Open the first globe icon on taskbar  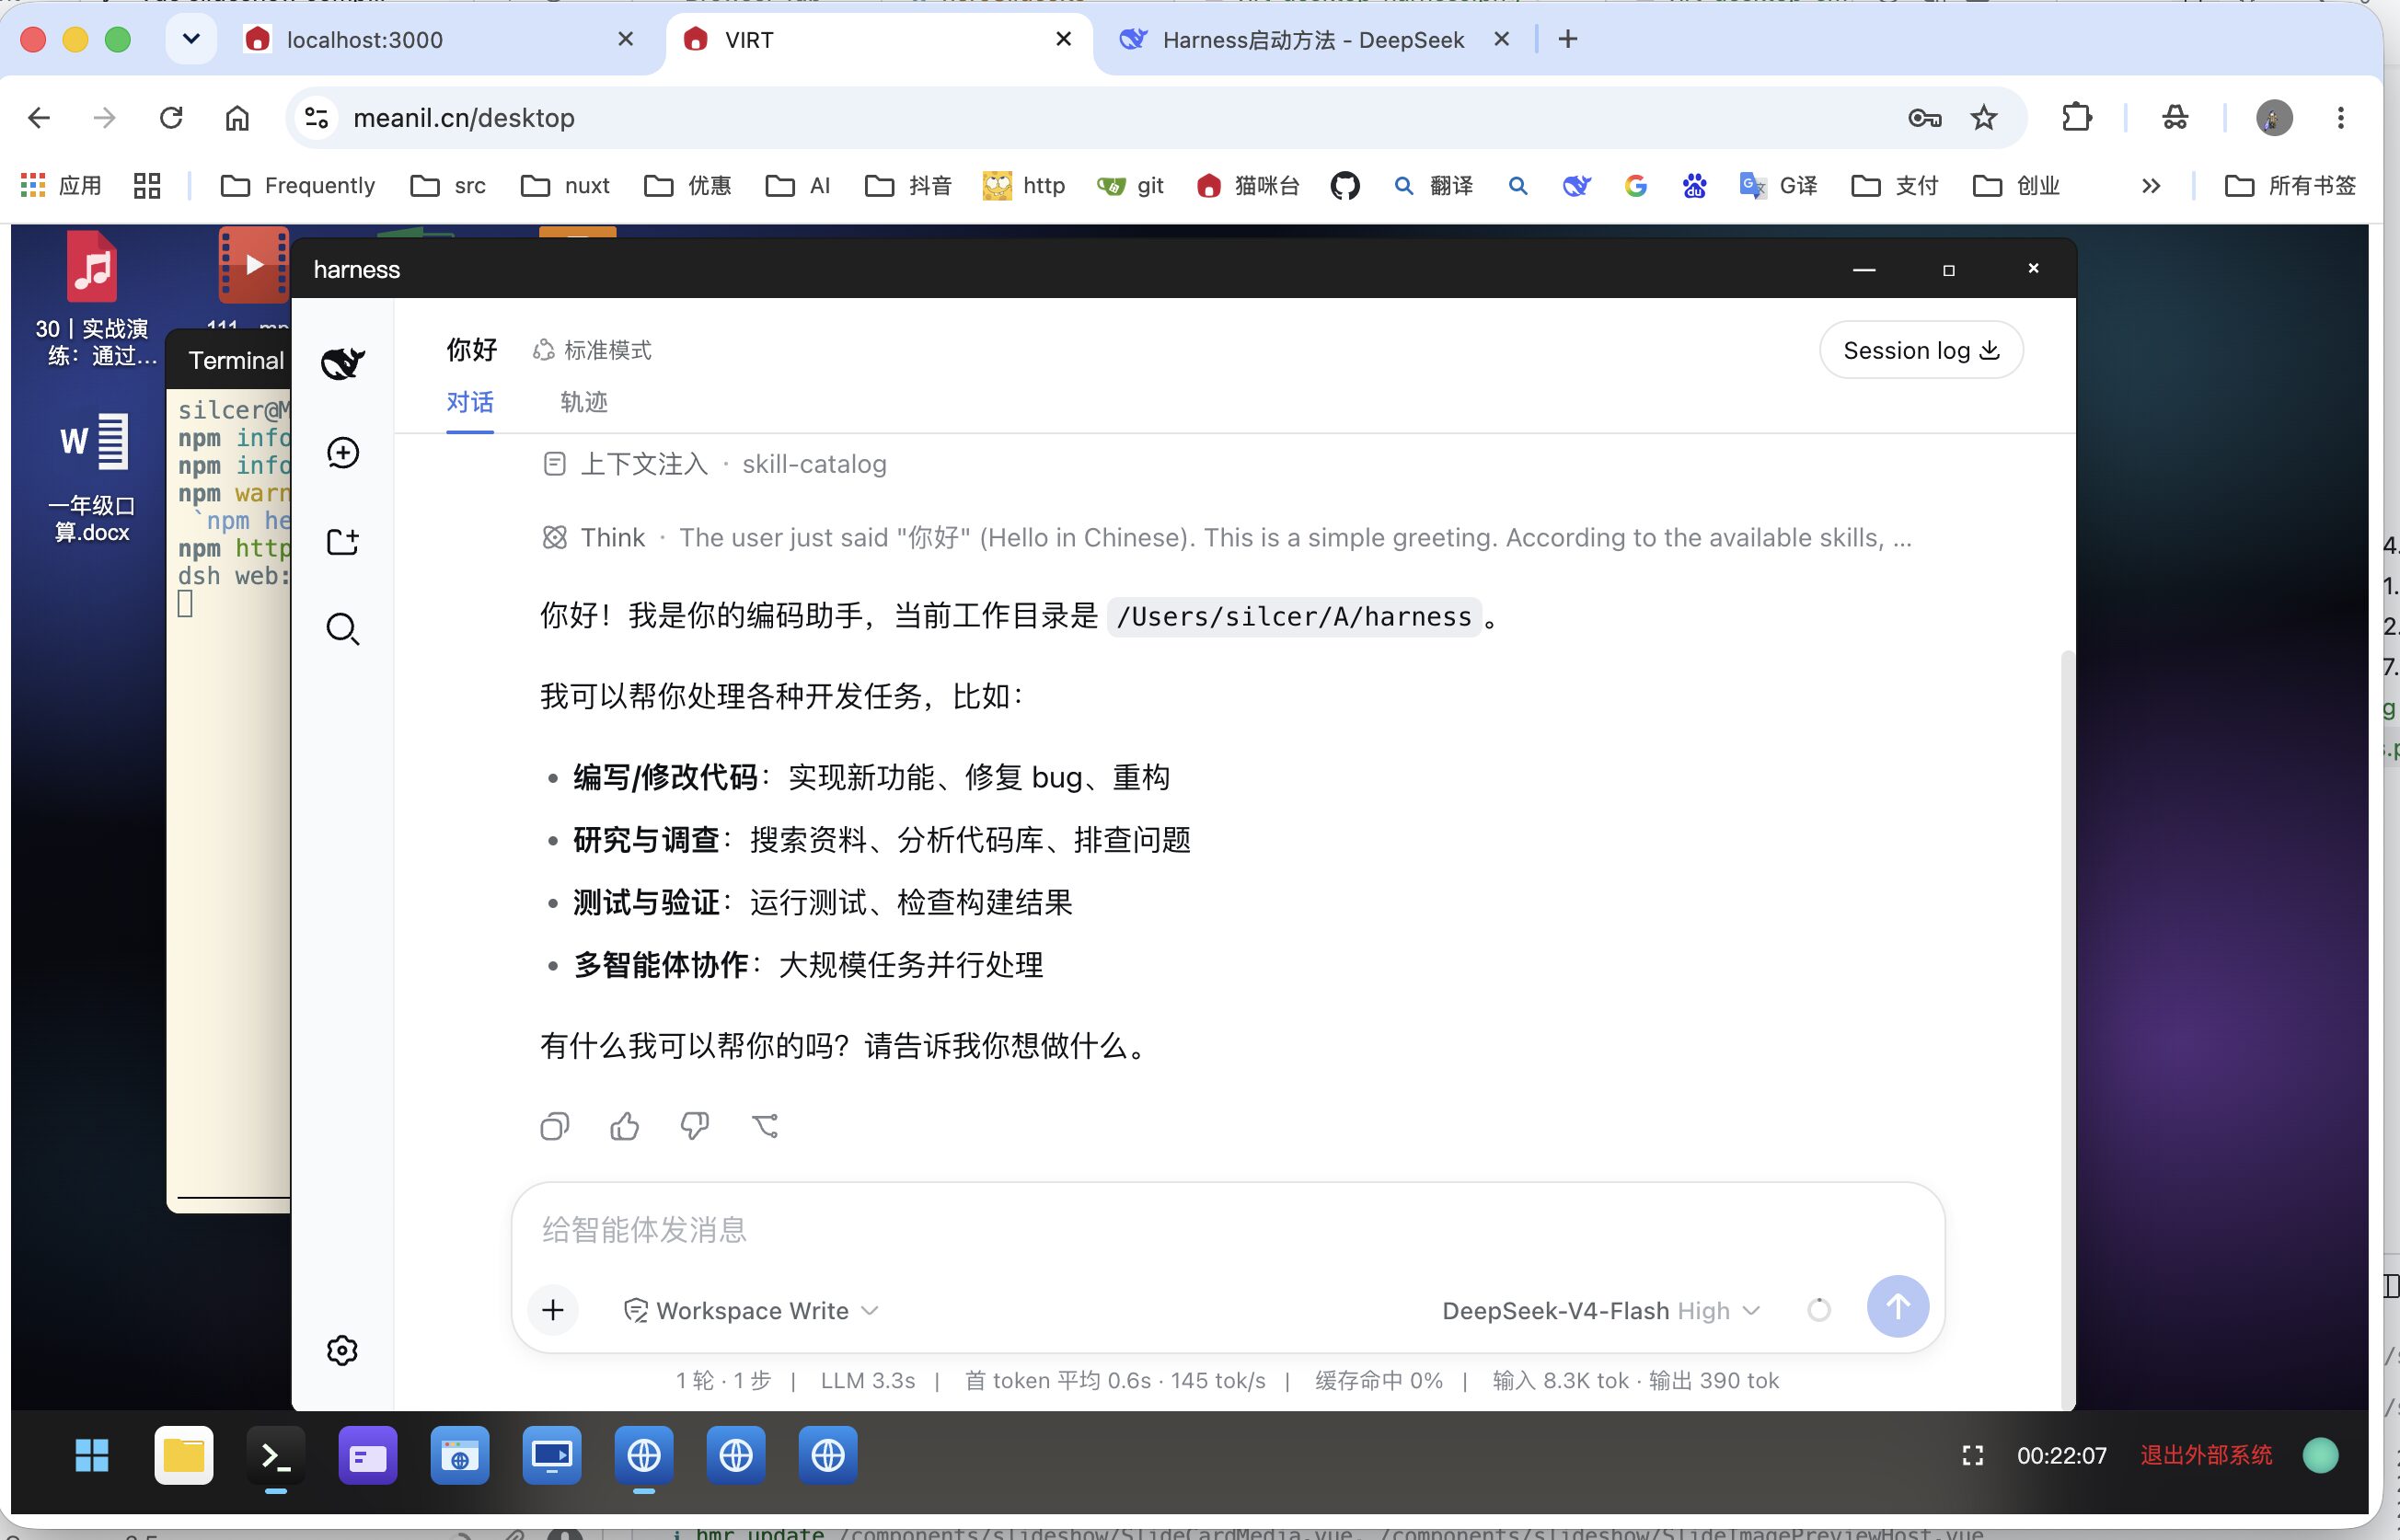(644, 1455)
